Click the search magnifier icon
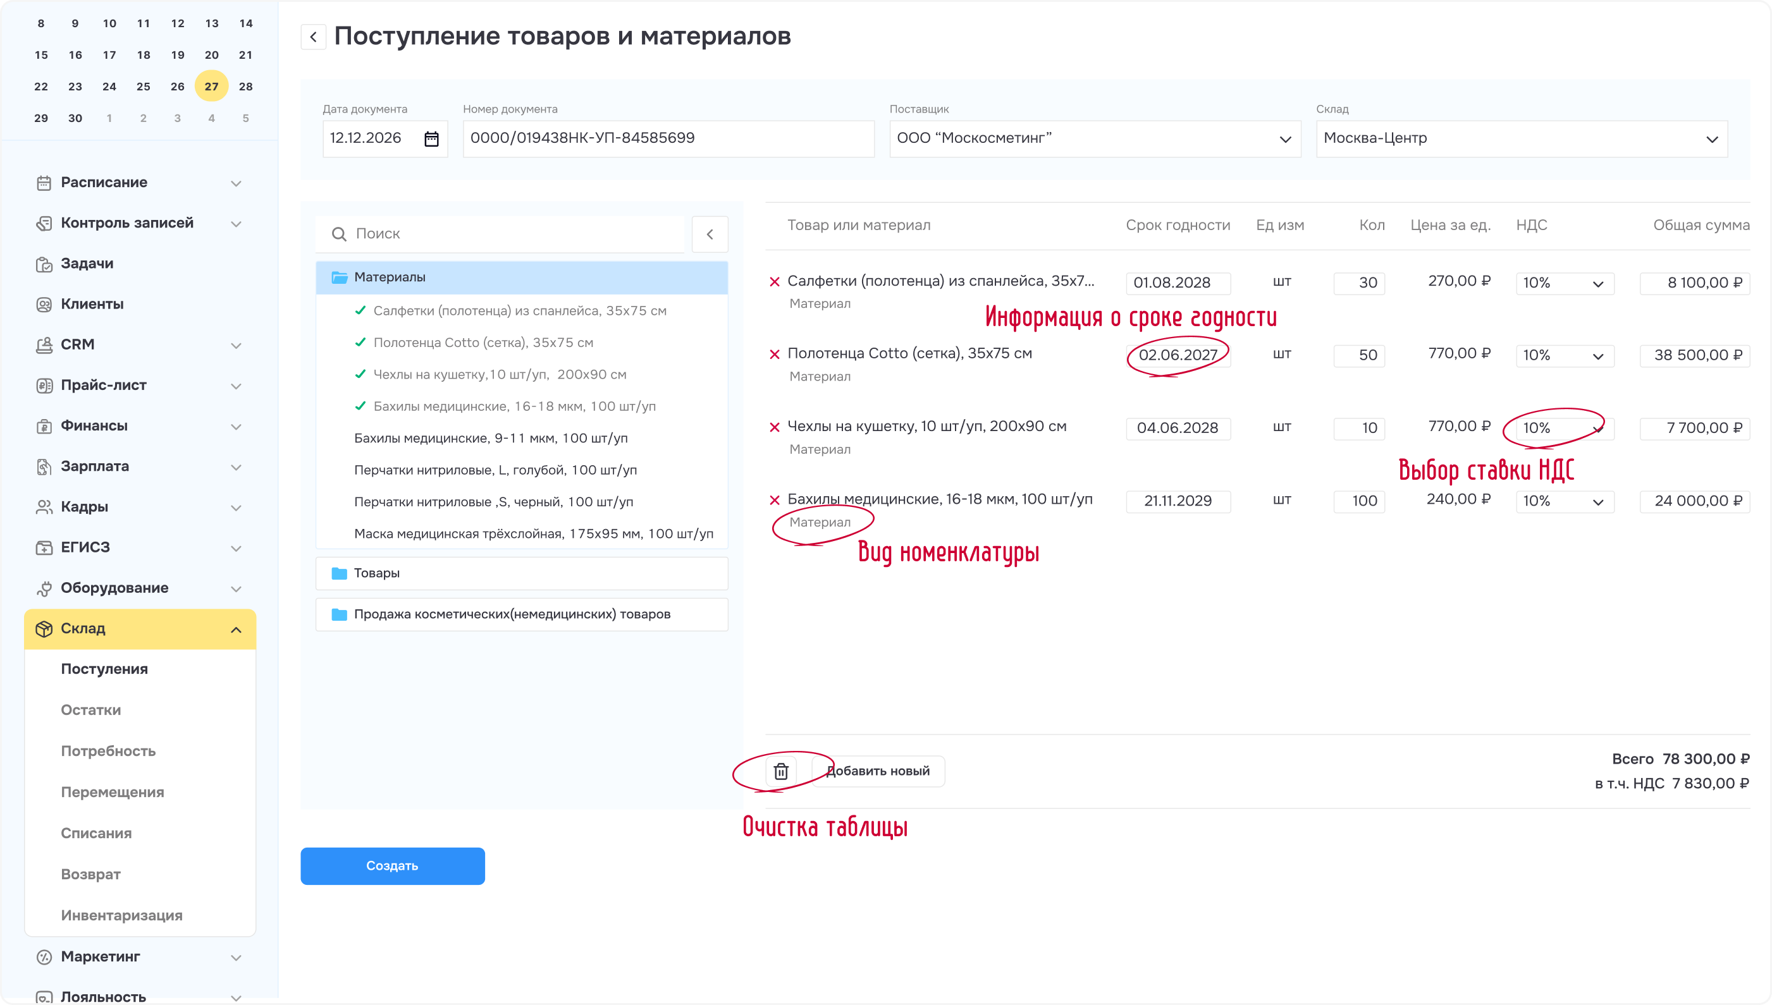Viewport: 1772px width, 1005px height. [338, 234]
